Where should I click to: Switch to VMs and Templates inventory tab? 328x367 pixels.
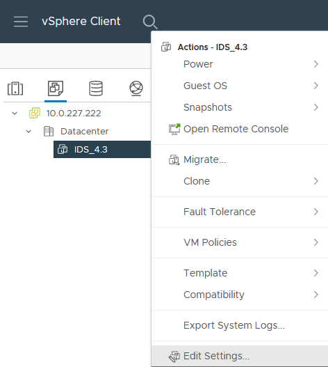[56, 88]
